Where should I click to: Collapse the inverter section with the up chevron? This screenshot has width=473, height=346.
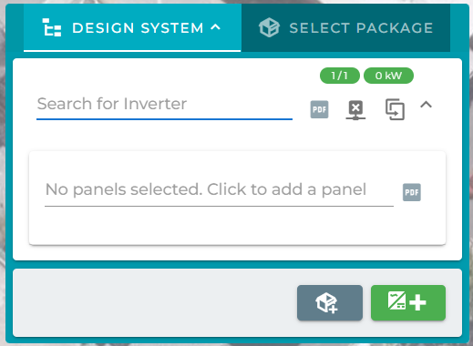[426, 105]
